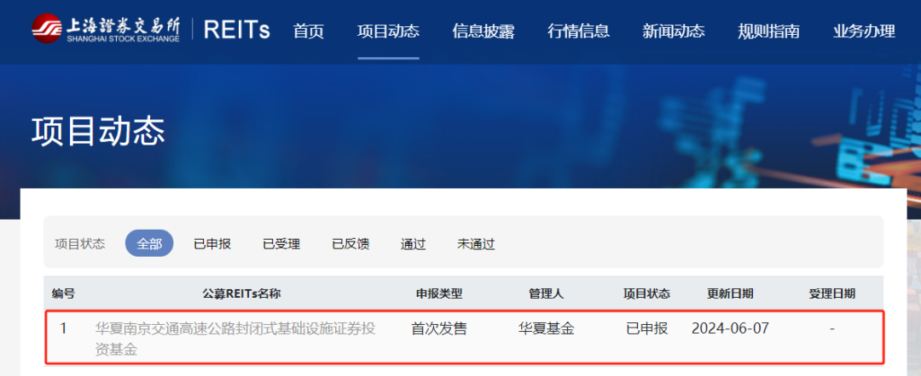This screenshot has width=921, height=376.
Task: Click the 首次发售 cell in row 1
Action: click(439, 328)
